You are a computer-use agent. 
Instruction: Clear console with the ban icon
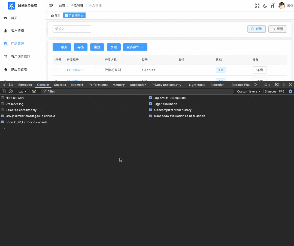pyautogui.click(x=11, y=91)
